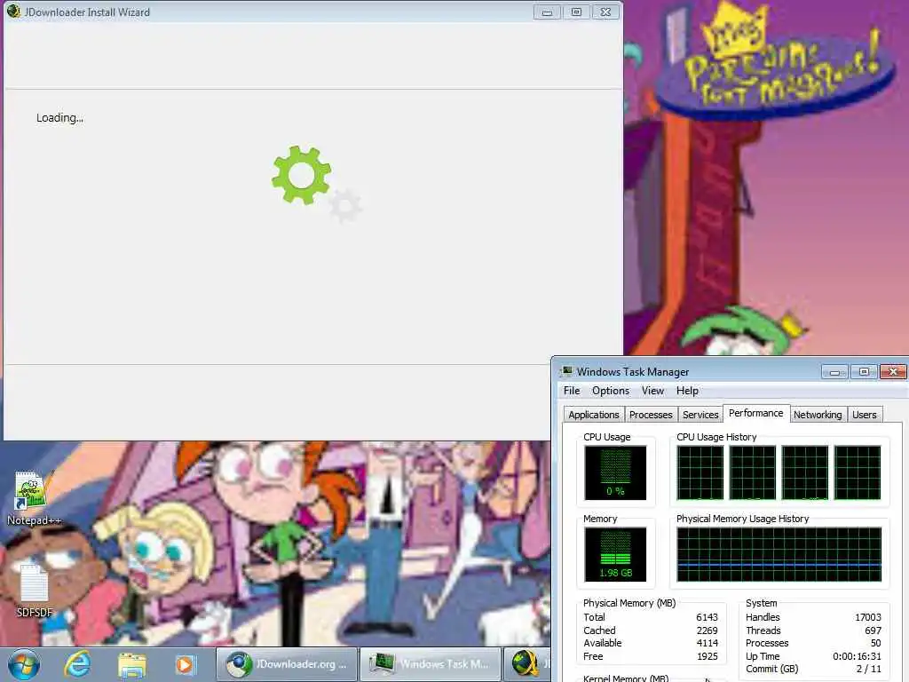Click Physical Memory Usage History graph

(779, 554)
